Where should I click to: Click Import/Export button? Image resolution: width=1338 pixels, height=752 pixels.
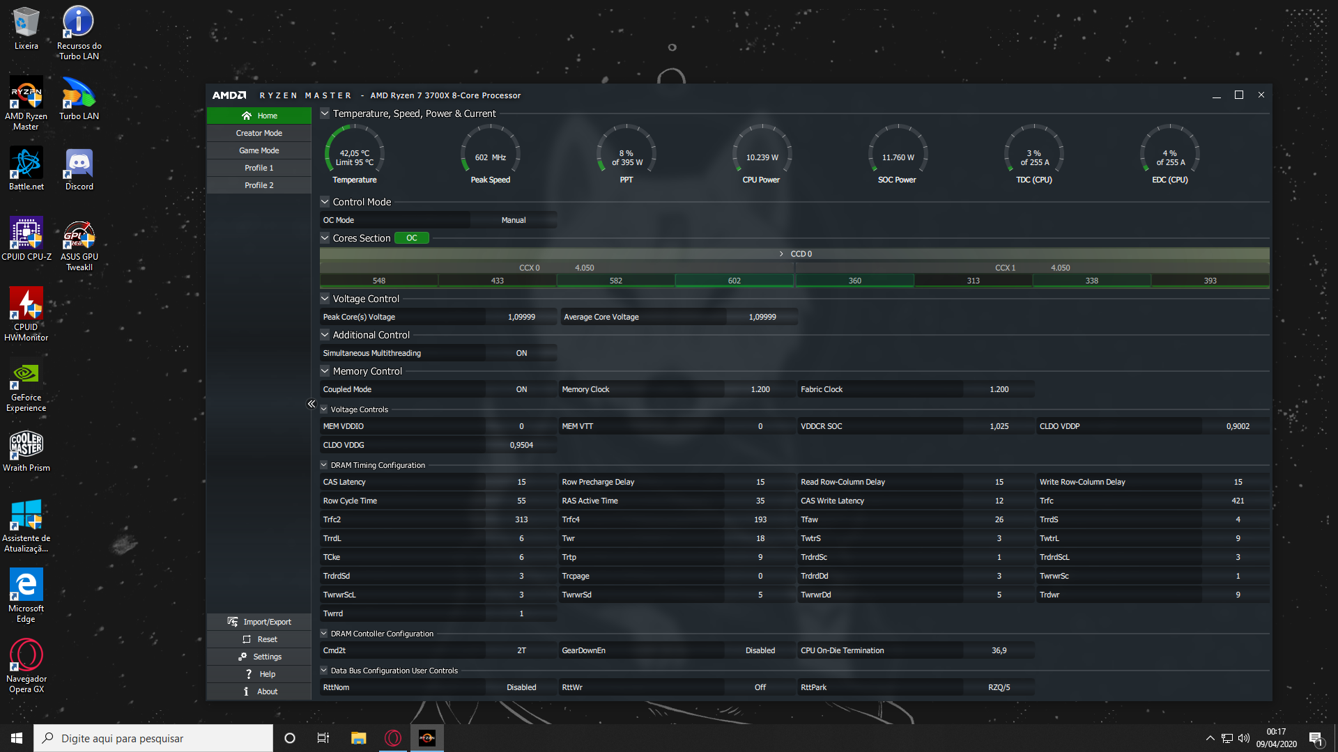pyautogui.click(x=259, y=622)
